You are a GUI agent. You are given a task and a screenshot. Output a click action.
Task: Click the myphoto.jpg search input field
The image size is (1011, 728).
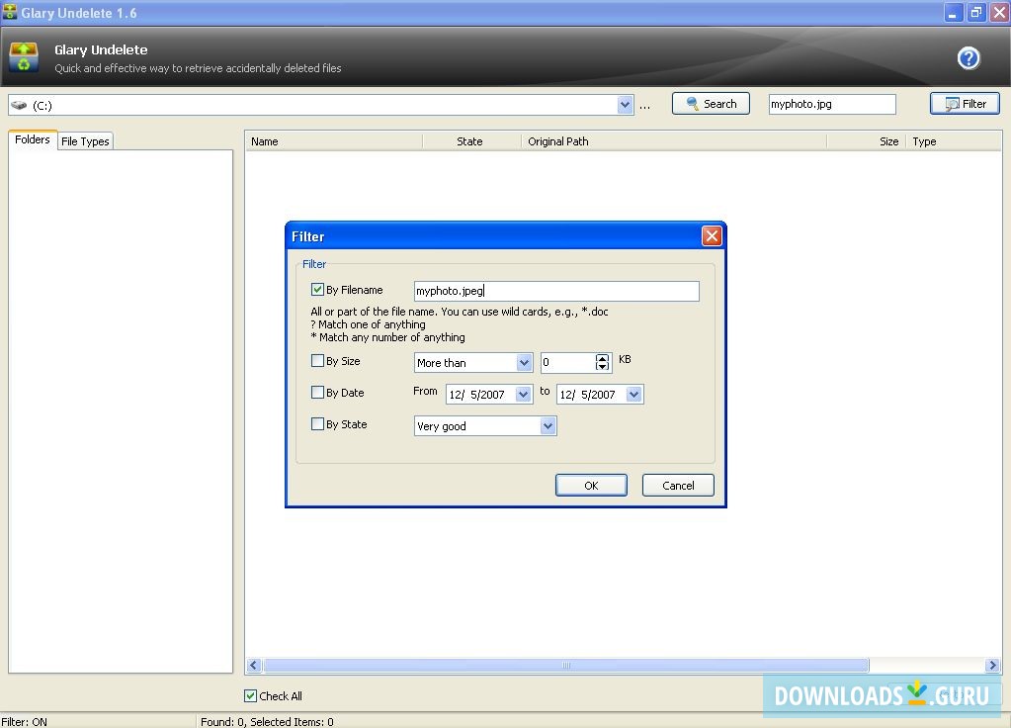[830, 103]
